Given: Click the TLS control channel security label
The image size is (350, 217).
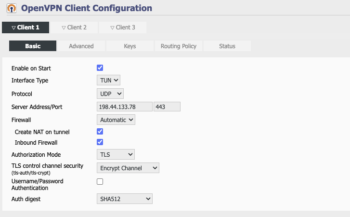Looking at the screenshot, I should (x=47, y=166).
